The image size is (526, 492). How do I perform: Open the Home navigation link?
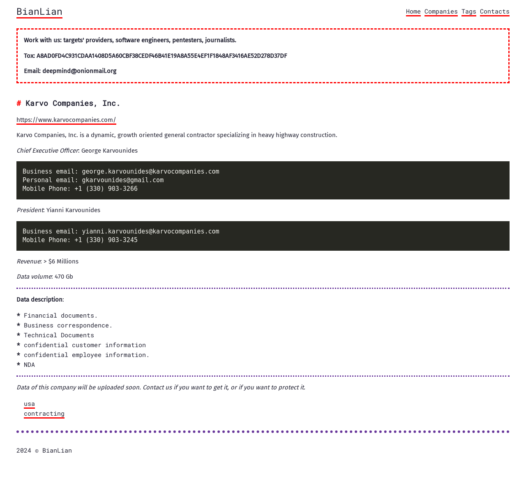(413, 11)
